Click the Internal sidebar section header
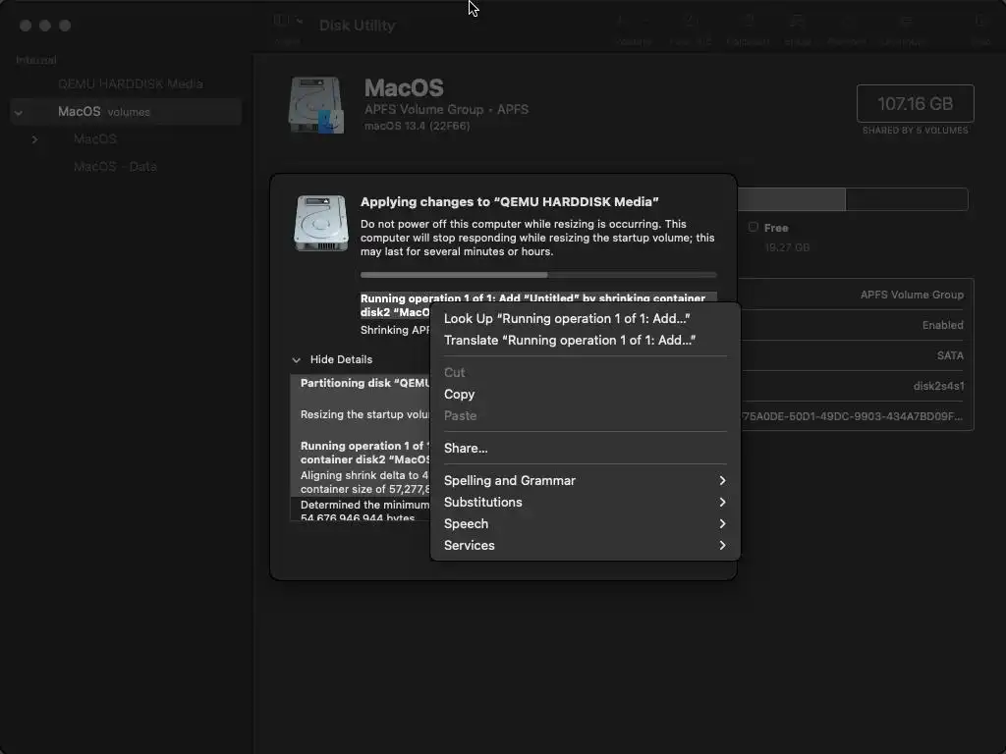1006x754 pixels. (x=36, y=60)
